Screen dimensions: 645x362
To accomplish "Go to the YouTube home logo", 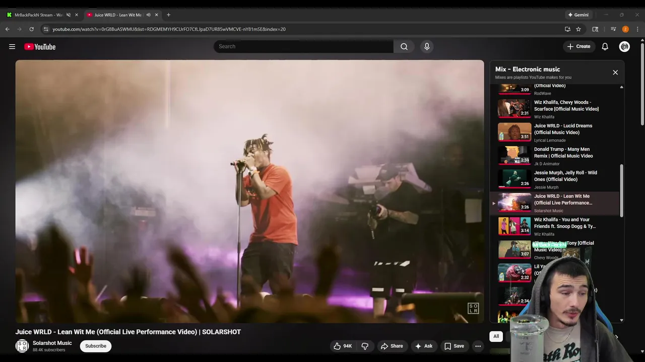I will [x=40, y=47].
